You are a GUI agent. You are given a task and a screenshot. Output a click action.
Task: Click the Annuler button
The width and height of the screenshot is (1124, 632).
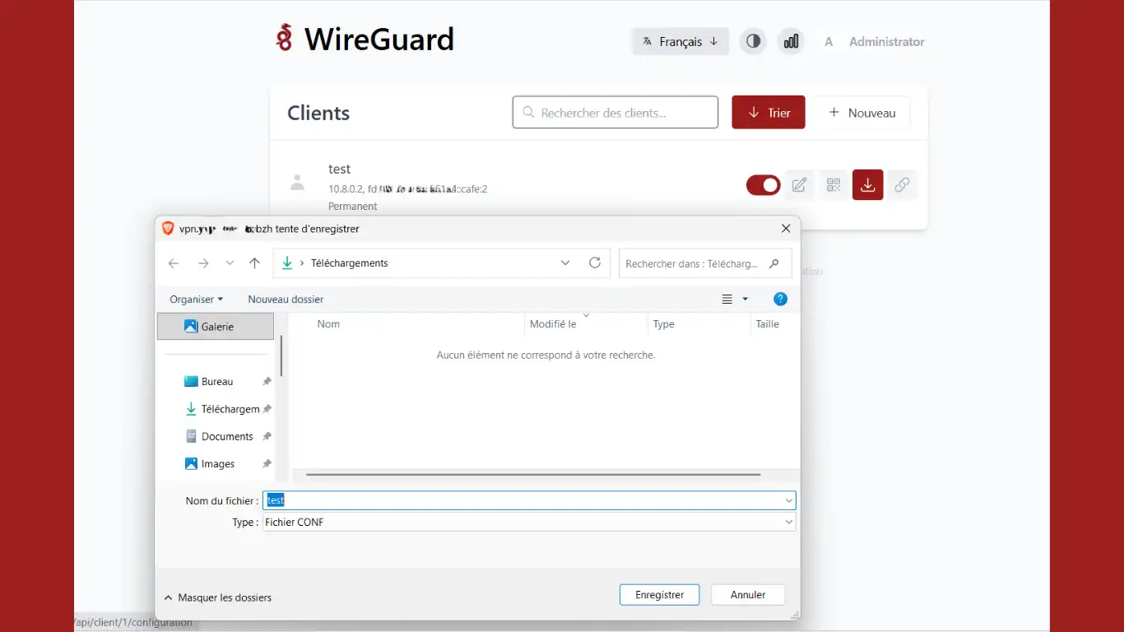point(747,595)
